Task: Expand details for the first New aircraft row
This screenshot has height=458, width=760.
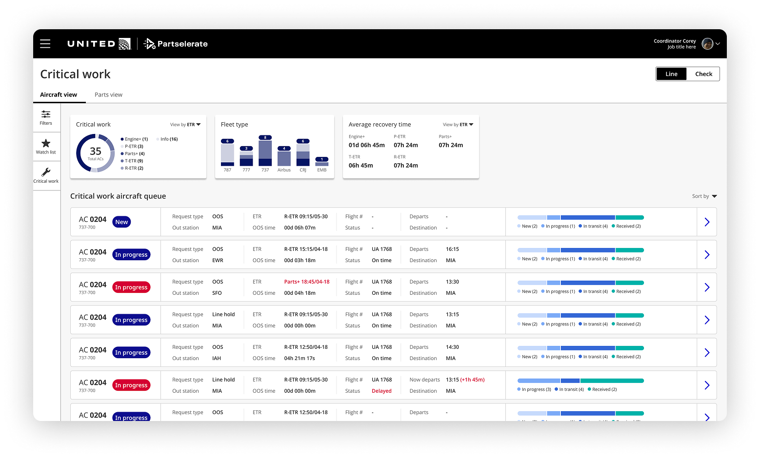Action: [x=707, y=222]
